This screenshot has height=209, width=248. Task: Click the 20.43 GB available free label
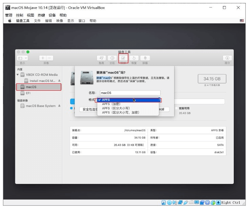pos(185,113)
